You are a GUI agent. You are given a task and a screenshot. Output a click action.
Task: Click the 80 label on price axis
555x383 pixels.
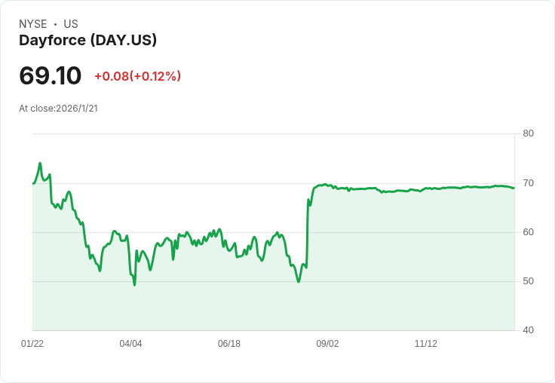529,133
